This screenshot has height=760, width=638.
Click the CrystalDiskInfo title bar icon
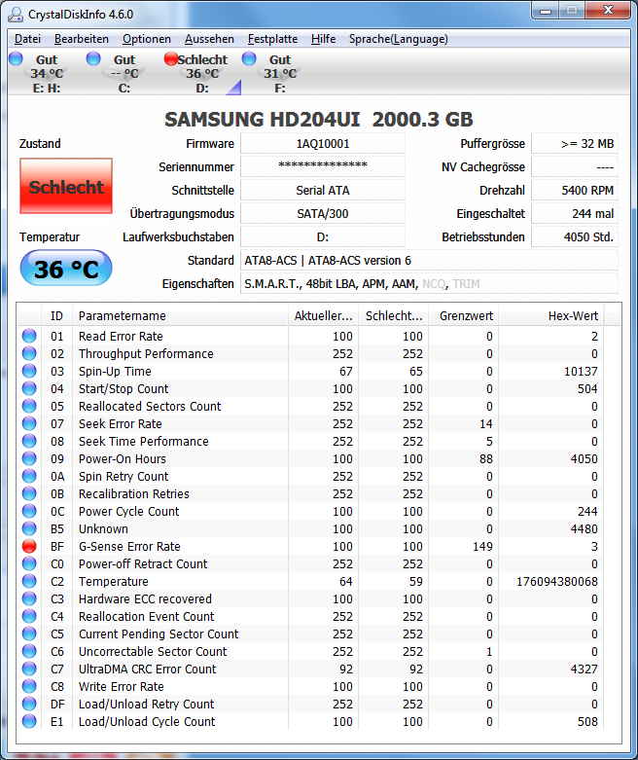coord(16,14)
